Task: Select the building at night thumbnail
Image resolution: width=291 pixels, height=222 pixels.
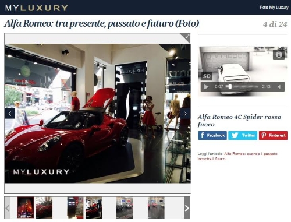Action: (26, 207)
